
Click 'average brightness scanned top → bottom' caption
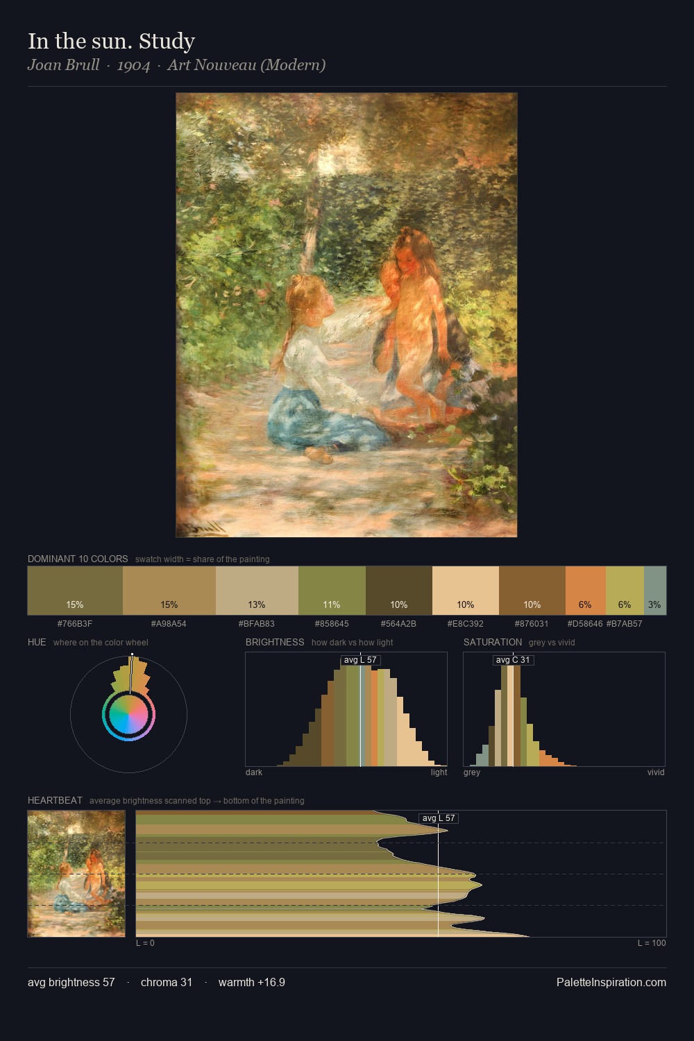[197, 801]
